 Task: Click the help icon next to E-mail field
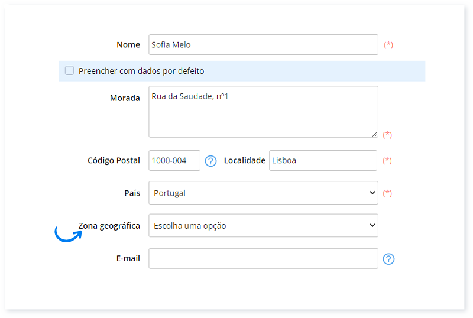pyautogui.click(x=388, y=259)
